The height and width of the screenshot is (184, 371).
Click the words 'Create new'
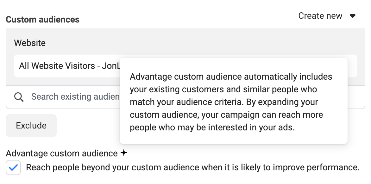(320, 16)
